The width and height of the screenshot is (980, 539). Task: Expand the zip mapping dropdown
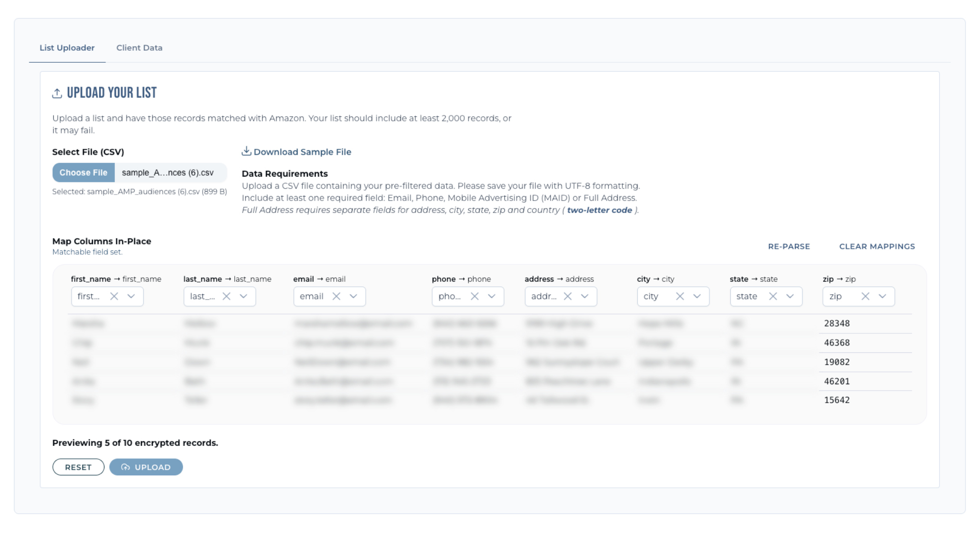point(882,296)
